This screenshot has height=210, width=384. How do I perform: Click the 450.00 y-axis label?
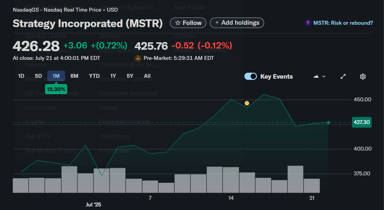tap(362, 99)
